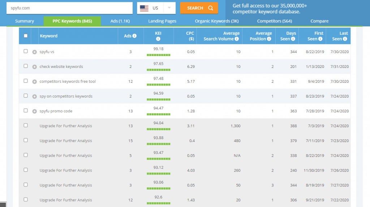Click the orange SEARCH button
370x207 pixels.
pos(199,8)
